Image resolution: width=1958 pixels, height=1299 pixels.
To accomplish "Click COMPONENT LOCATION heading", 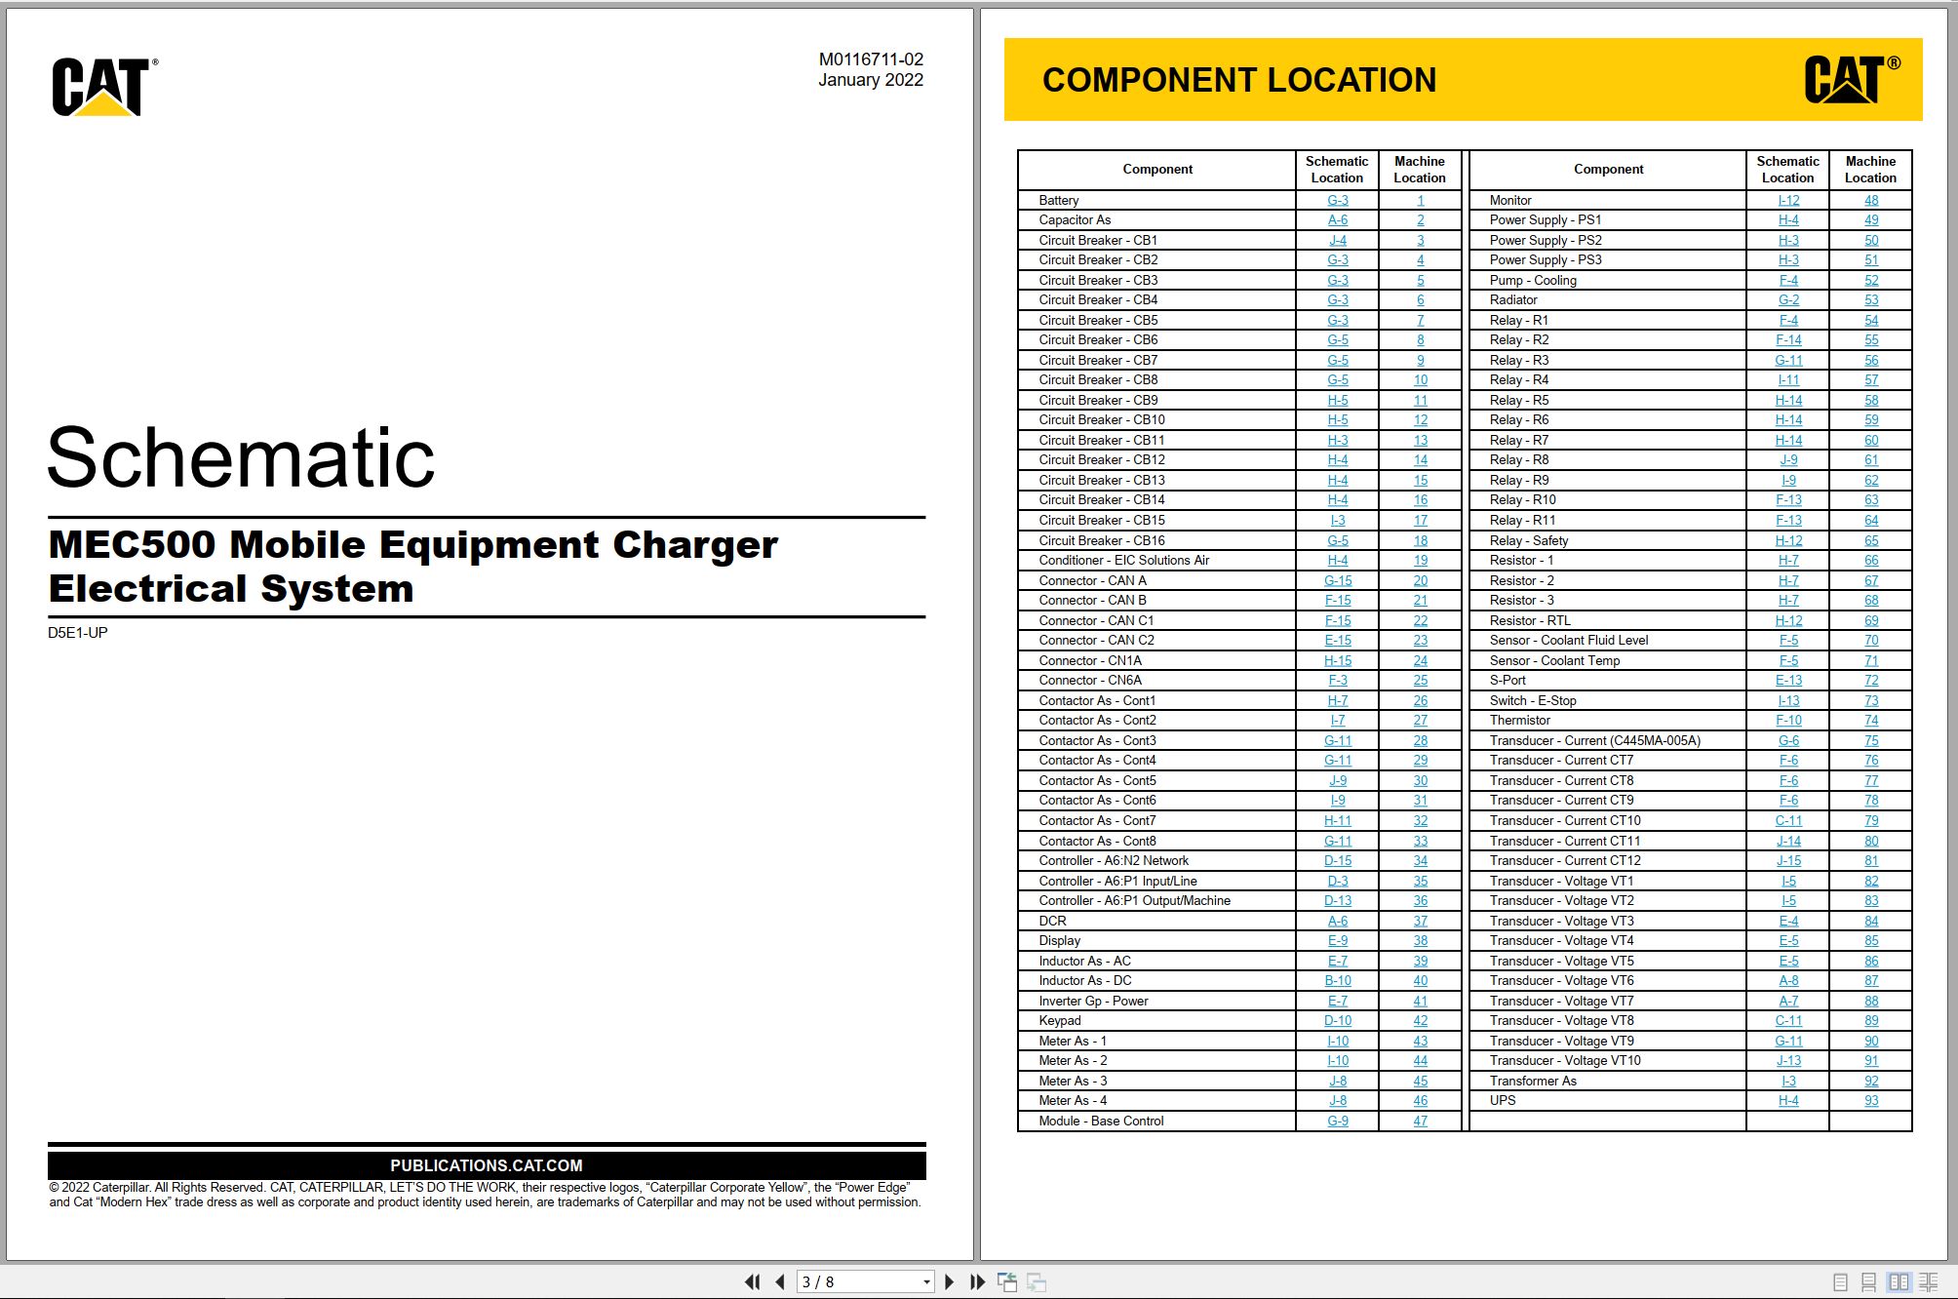I will tap(1239, 80).
